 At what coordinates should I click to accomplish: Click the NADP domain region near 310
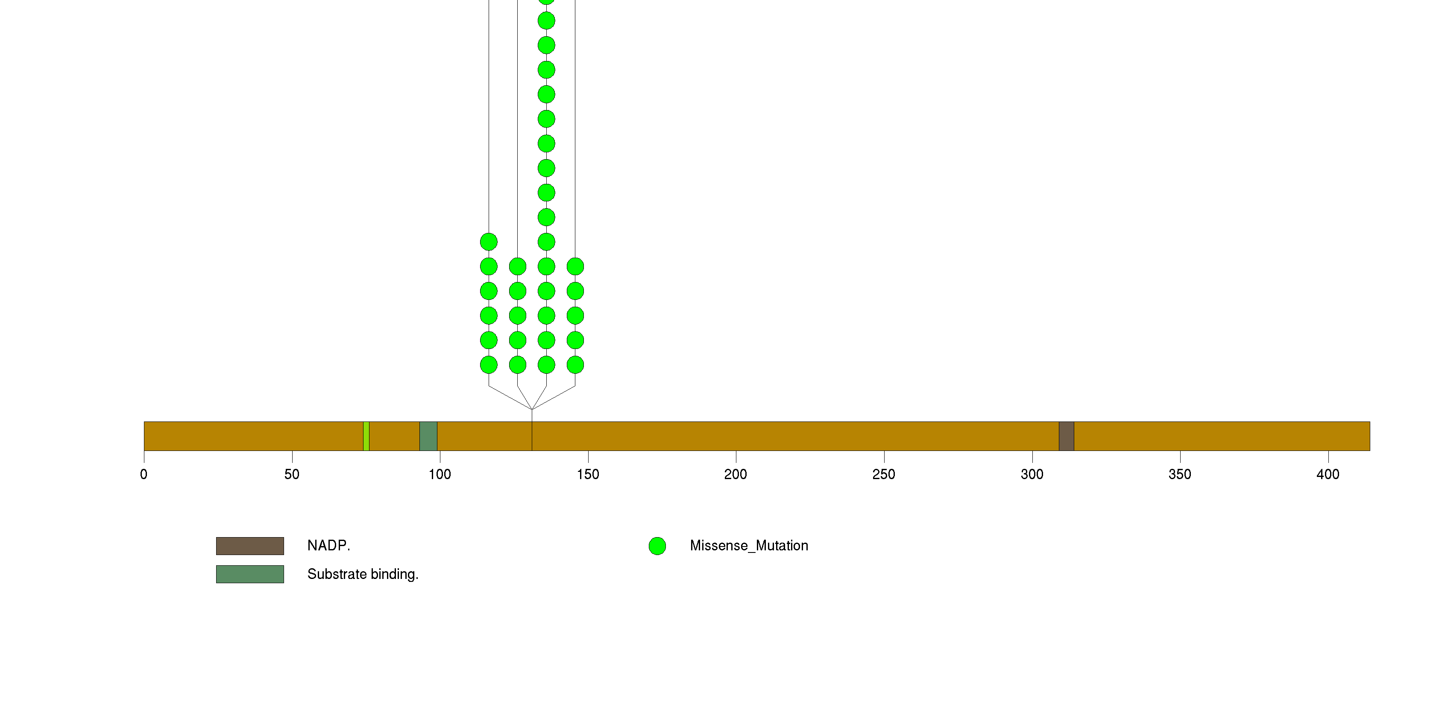(x=1066, y=436)
